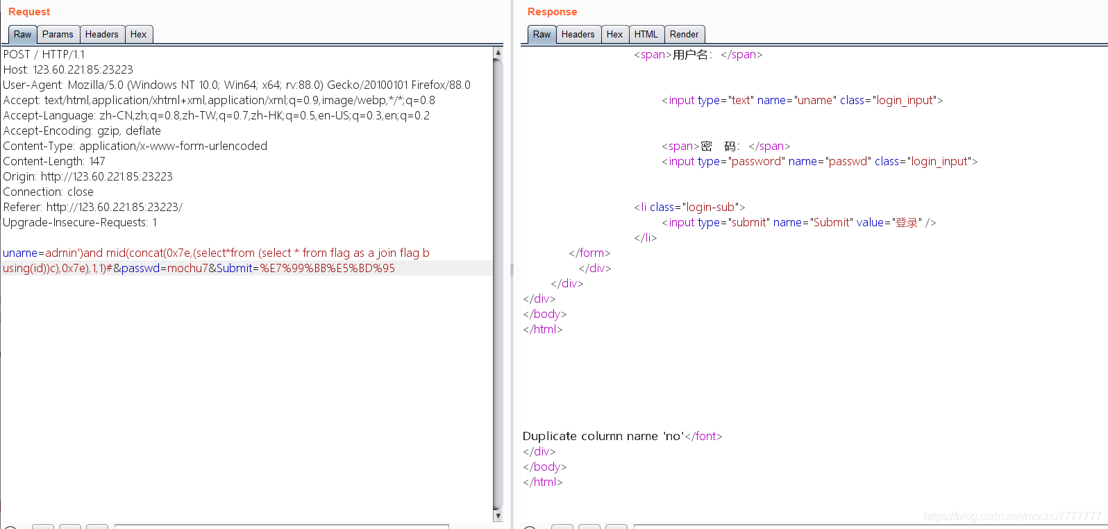Click the request pane vertical scrollbar thumb
Viewport: 1108px width, 529px height.
click(x=498, y=284)
